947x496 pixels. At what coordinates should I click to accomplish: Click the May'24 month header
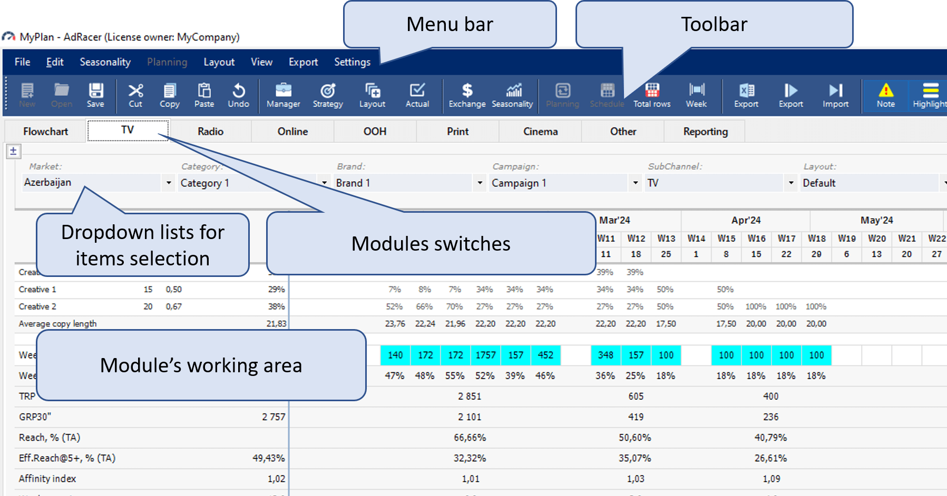click(x=876, y=220)
